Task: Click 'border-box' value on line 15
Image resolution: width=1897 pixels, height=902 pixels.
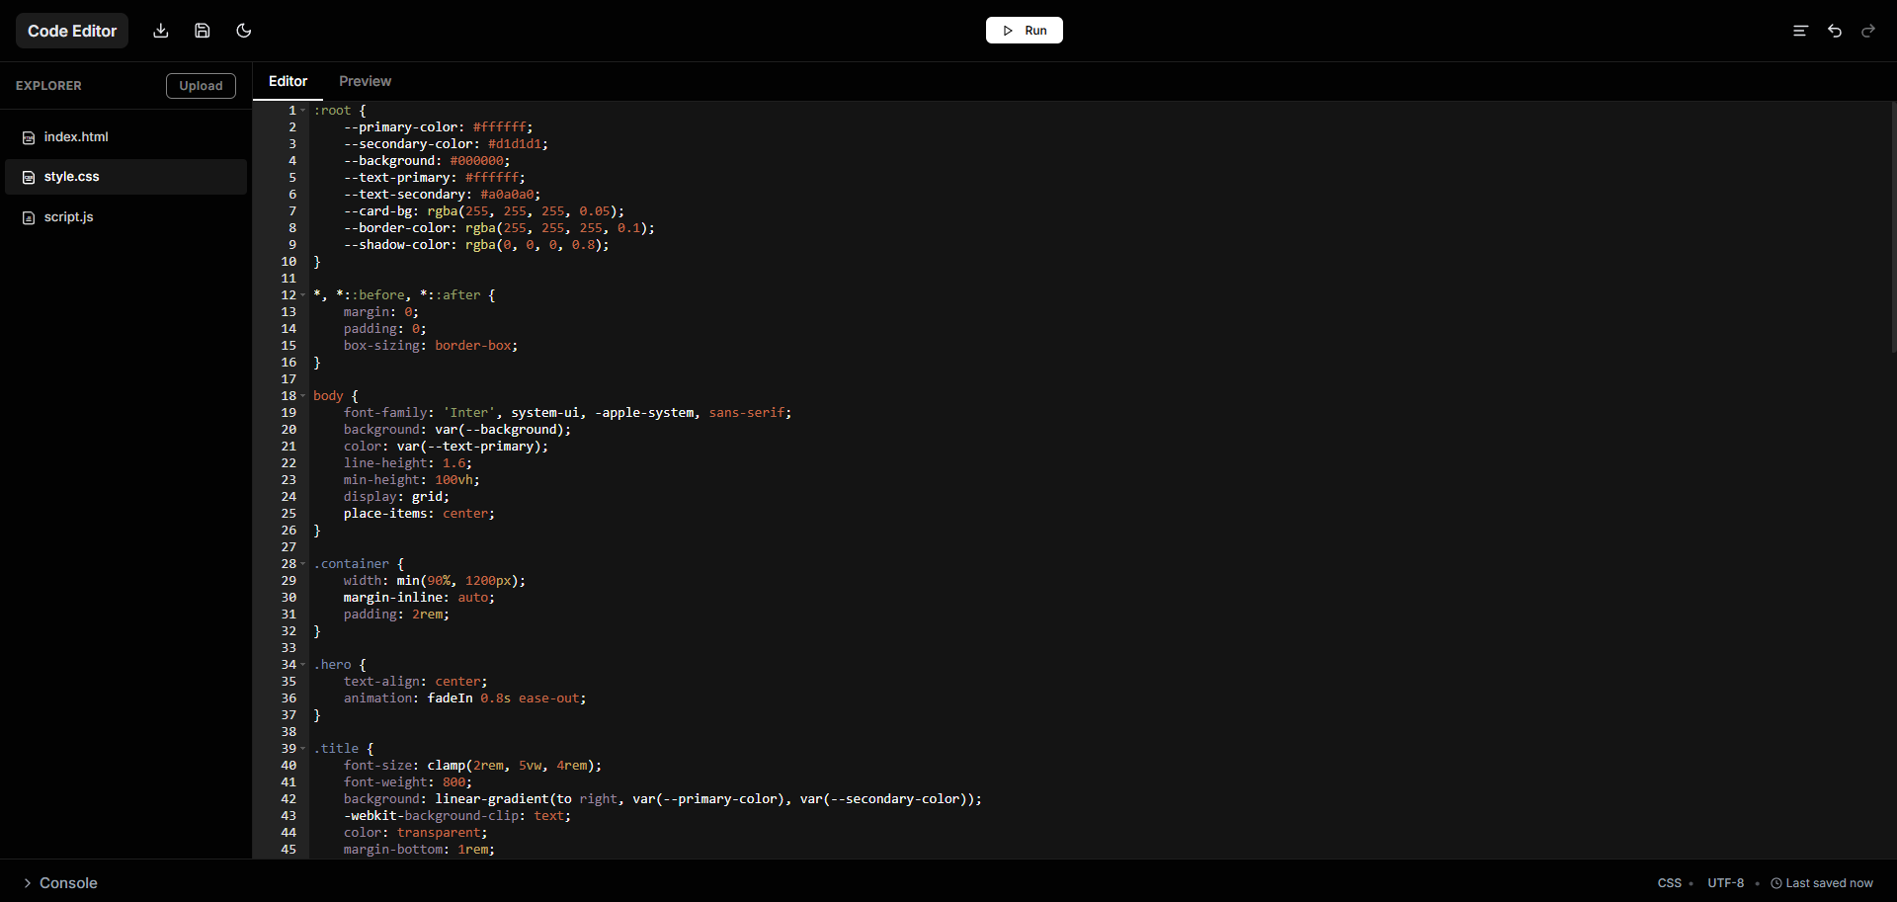Action: 473,346
